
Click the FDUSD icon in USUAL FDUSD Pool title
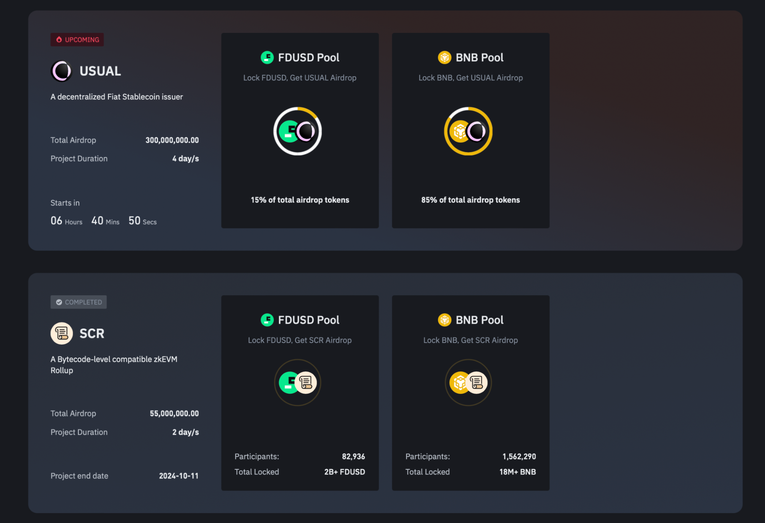pos(267,57)
